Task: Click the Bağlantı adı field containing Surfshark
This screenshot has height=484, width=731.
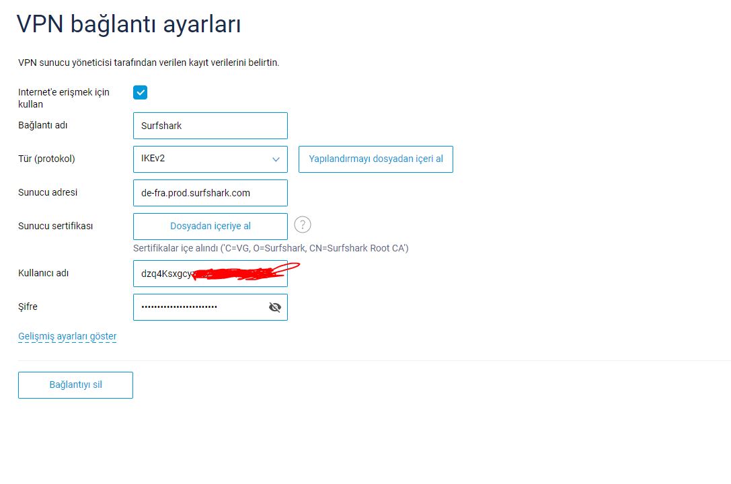Action: point(210,126)
